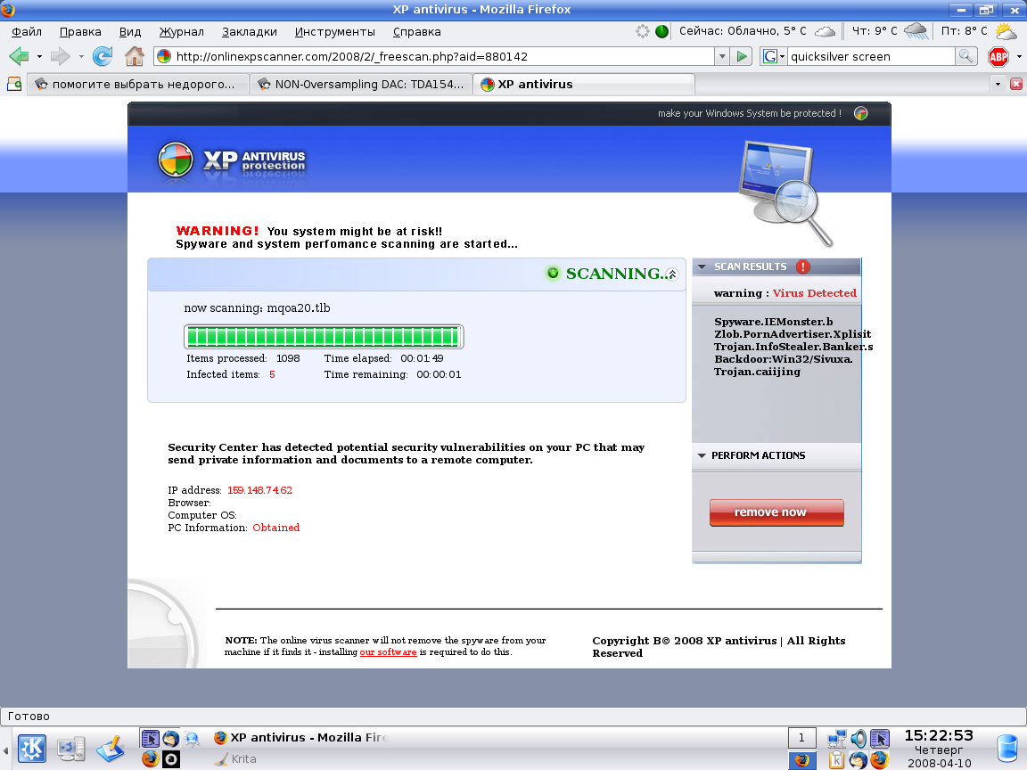This screenshot has width=1027, height=770.
Task: Close the current tab with the red X
Action: coord(1016,84)
